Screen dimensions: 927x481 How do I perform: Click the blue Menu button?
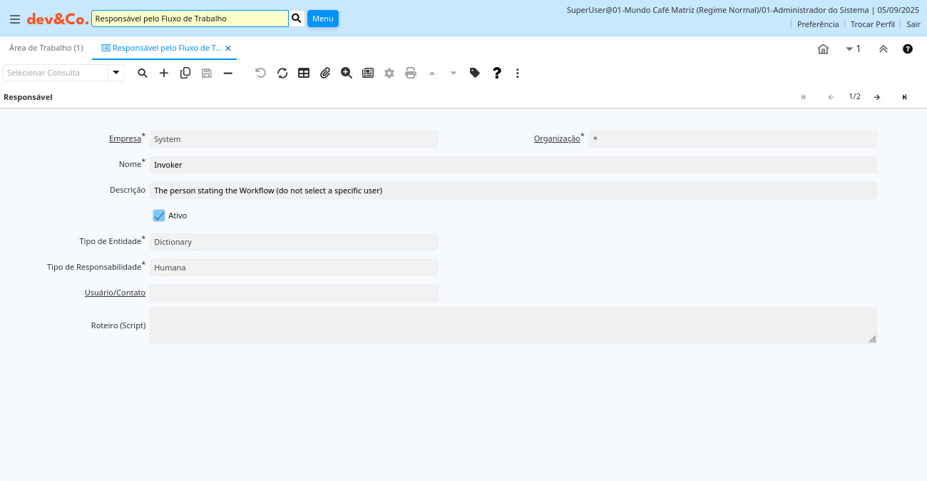point(323,19)
